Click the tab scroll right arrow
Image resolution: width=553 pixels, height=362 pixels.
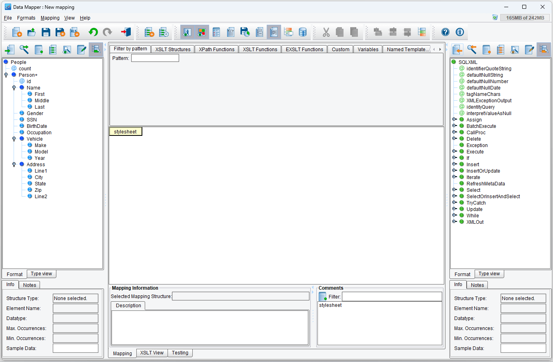point(440,49)
